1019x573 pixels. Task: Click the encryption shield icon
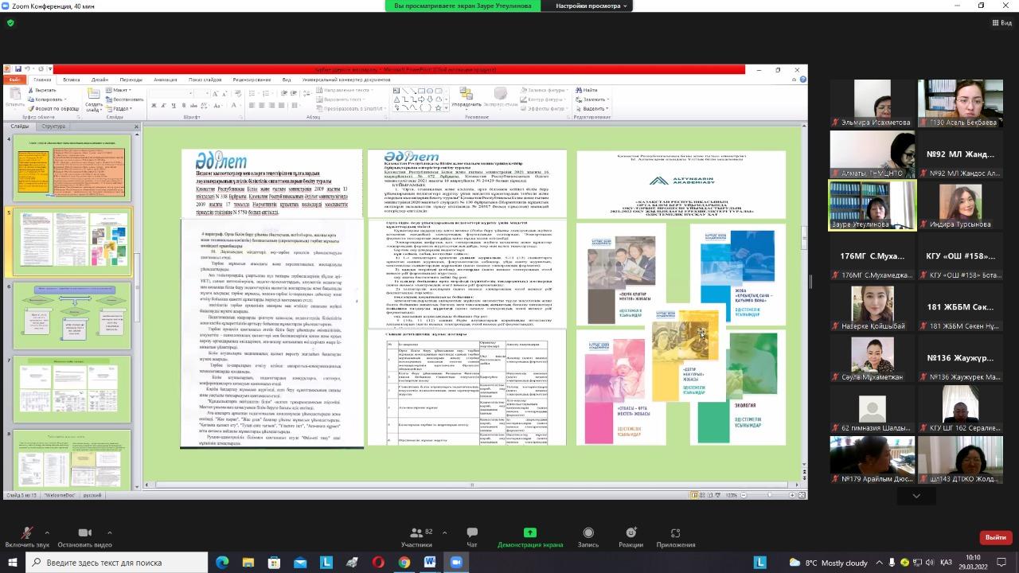point(10,23)
